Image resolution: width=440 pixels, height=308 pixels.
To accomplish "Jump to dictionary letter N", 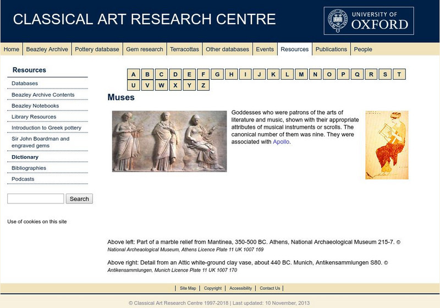I will [315, 74].
